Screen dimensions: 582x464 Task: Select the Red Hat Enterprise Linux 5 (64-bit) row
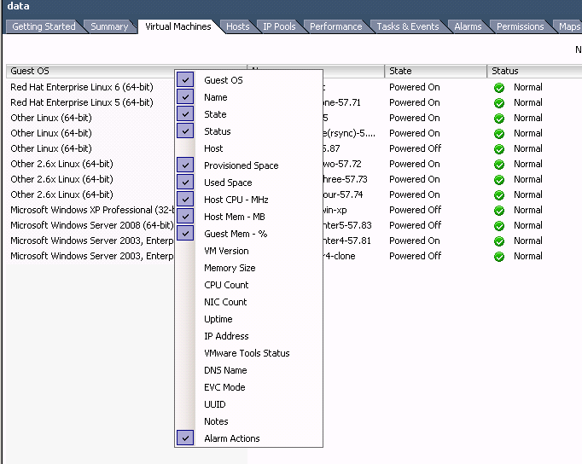[x=82, y=102]
